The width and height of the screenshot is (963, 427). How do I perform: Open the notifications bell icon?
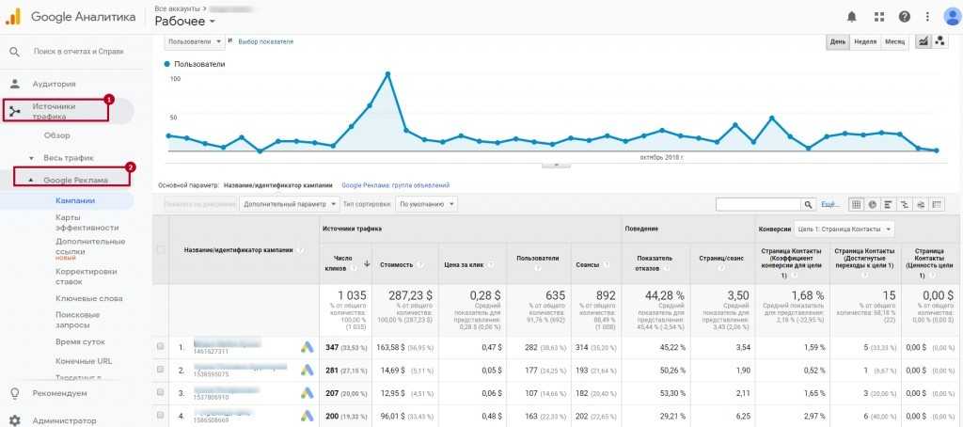pyautogui.click(x=852, y=17)
